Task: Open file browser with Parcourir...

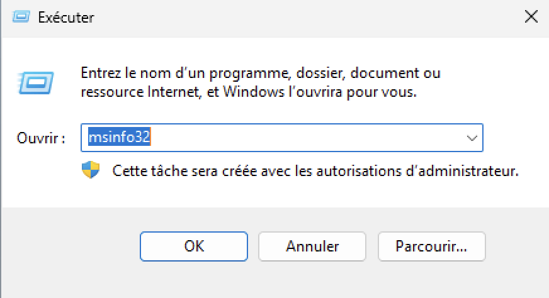Action: click(x=432, y=246)
